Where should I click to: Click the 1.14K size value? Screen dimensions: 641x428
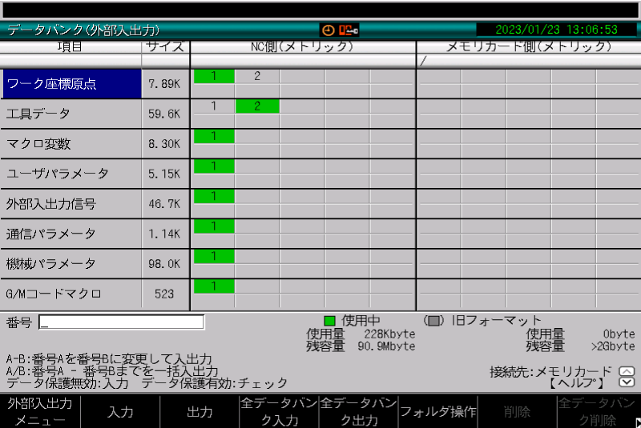164,234
